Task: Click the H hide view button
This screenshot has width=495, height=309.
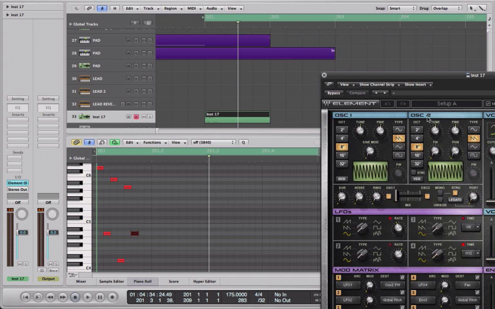Action: coord(115,8)
